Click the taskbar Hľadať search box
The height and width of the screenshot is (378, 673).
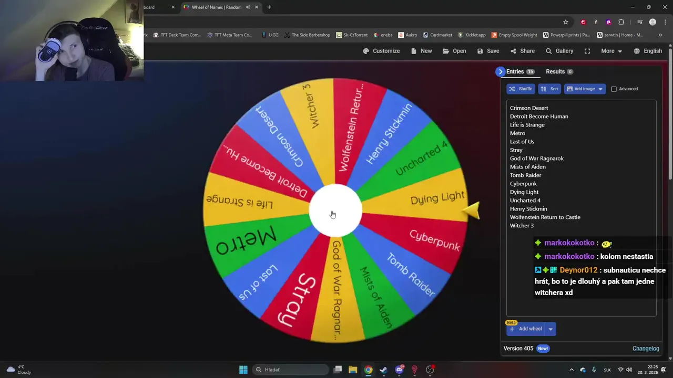click(290, 370)
